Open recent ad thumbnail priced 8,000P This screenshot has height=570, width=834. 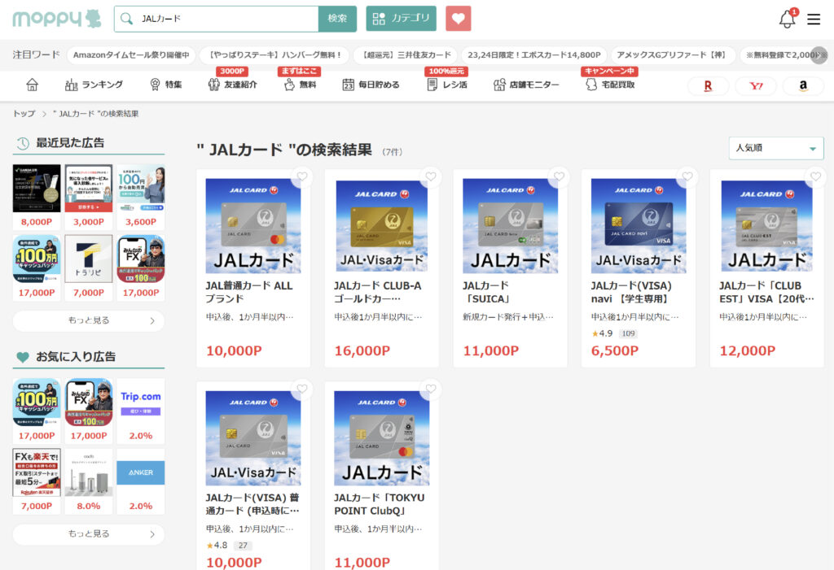(x=37, y=189)
